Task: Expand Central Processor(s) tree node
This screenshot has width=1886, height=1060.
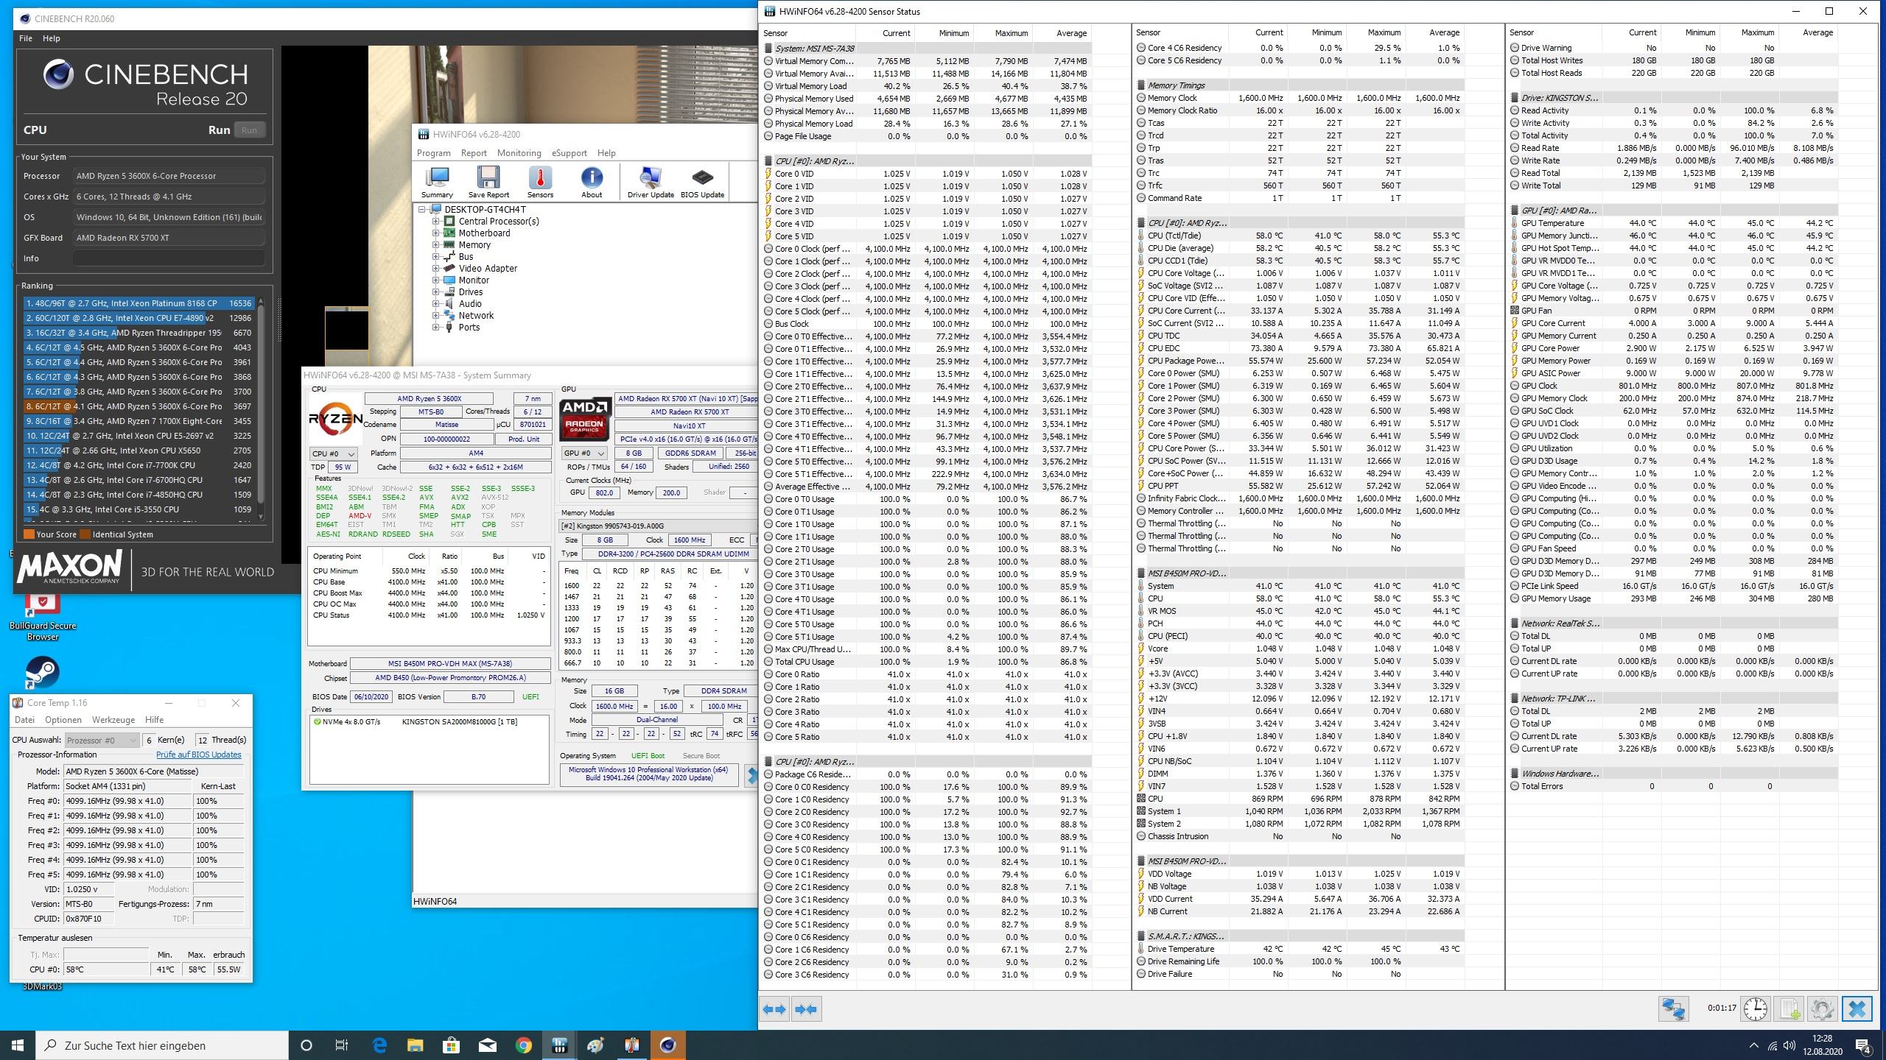Action: click(435, 222)
